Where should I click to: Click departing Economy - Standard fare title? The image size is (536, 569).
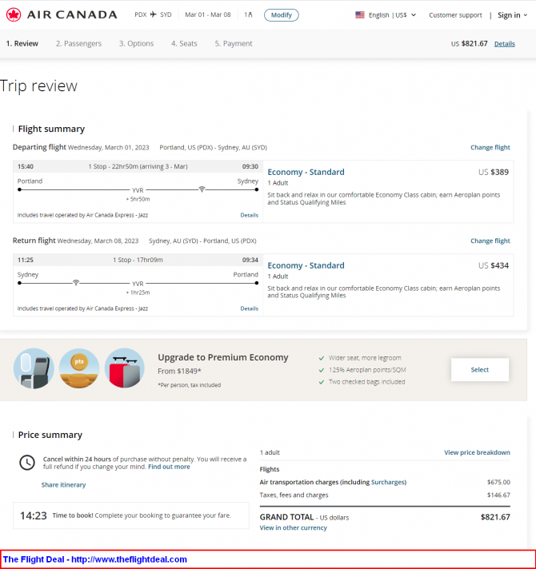(306, 172)
